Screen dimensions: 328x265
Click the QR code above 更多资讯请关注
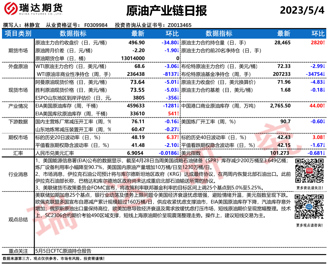(x=309, y=171)
